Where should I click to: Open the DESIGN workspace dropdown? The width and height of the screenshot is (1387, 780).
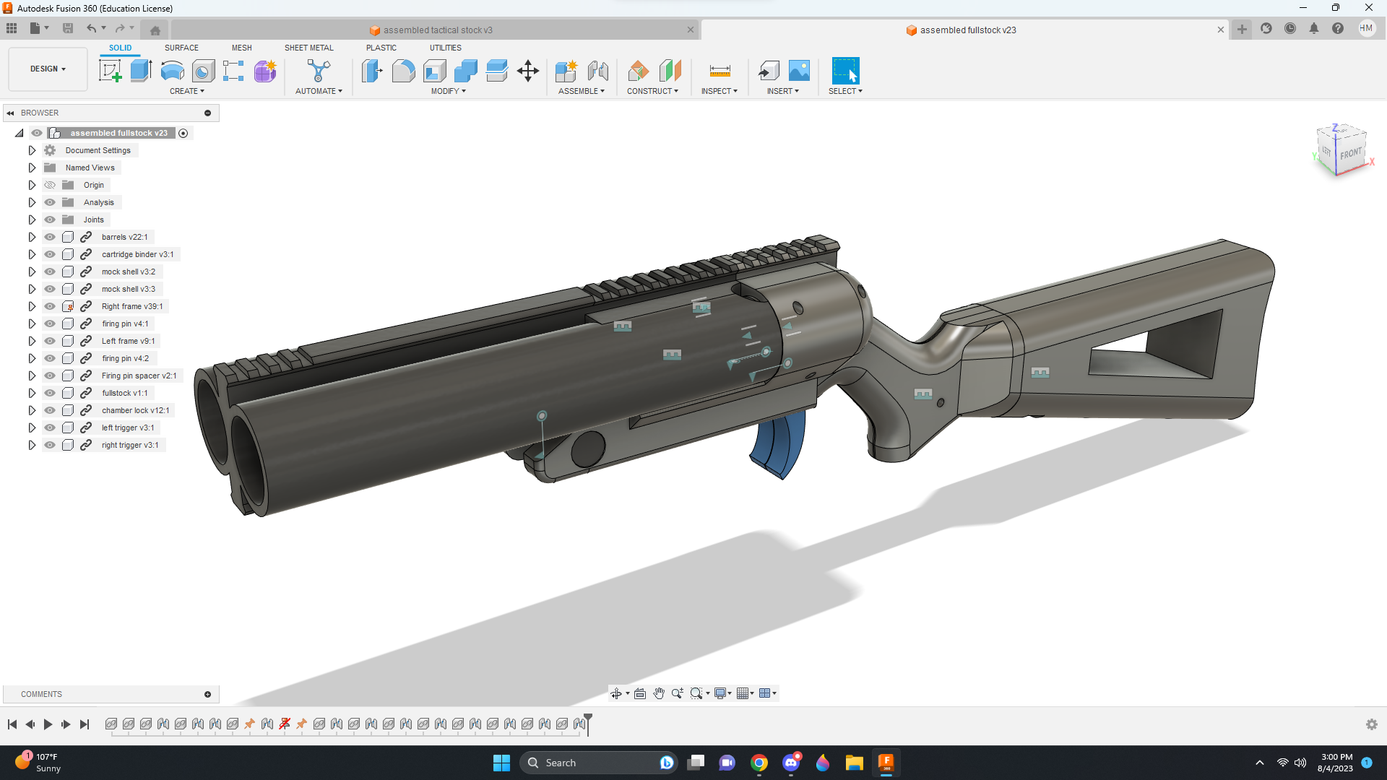click(48, 69)
